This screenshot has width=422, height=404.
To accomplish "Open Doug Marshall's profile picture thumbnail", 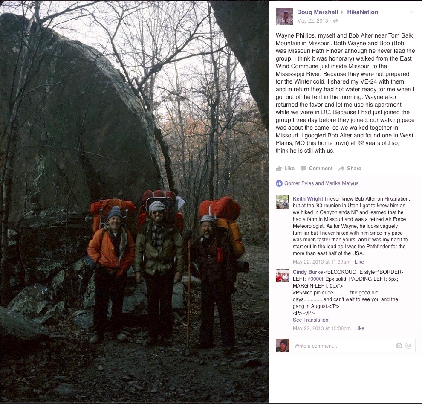I will click(x=284, y=16).
